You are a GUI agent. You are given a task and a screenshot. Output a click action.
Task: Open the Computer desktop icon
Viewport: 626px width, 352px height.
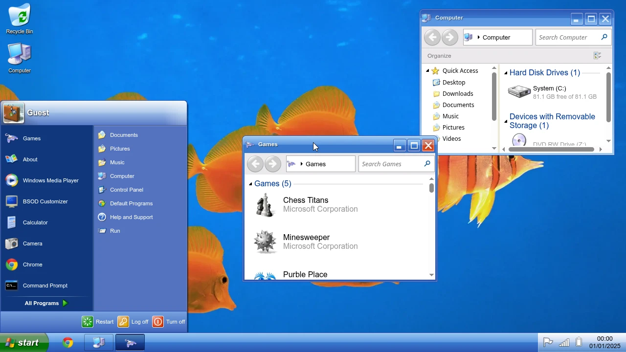pyautogui.click(x=20, y=58)
